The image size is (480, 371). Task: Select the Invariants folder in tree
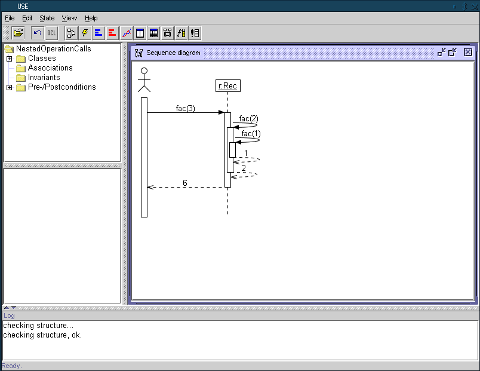point(44,78)
